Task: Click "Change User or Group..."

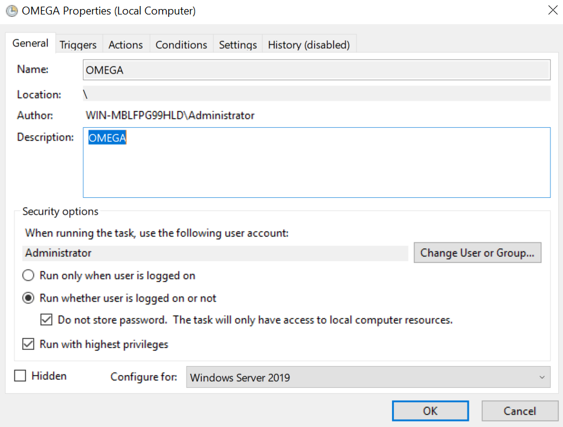Action: pyautogui.click(x=477, y=252)
